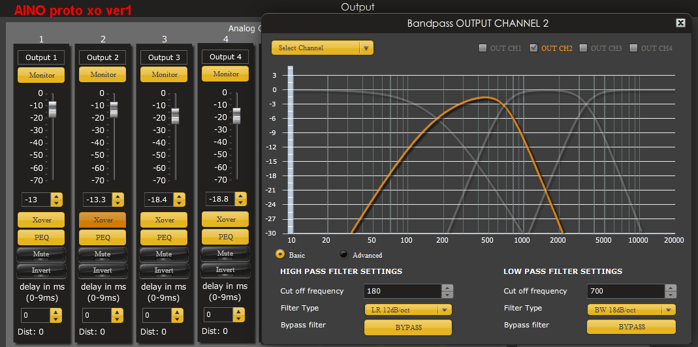This screenshot has width=698, height=347.
Task: Bypass the low pass filter
Action: [x=631, y=327]
